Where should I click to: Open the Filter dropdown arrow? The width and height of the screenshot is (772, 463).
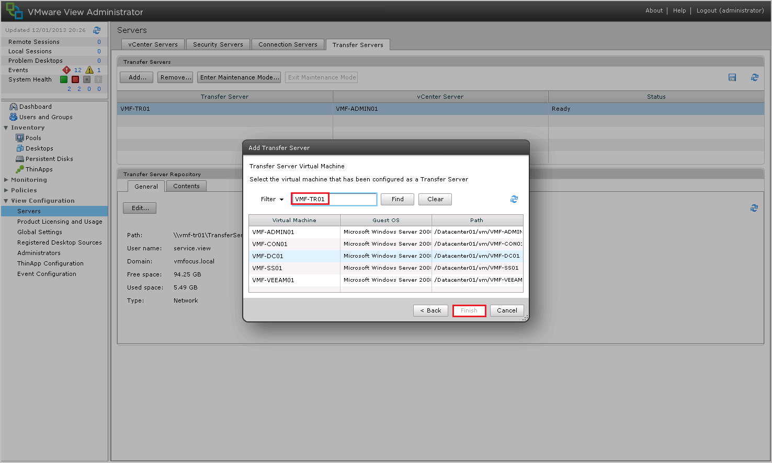coord(281,200)
